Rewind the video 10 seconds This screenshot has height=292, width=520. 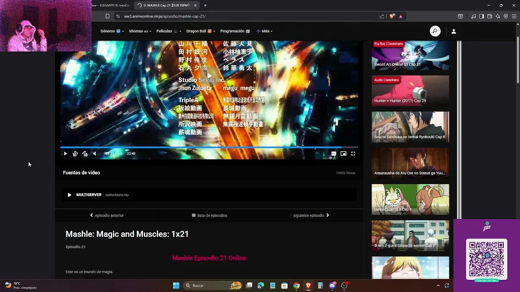(x=75, y=154)
